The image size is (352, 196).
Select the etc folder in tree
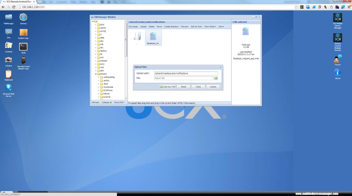pyautogui.click(x=102, y=48)
